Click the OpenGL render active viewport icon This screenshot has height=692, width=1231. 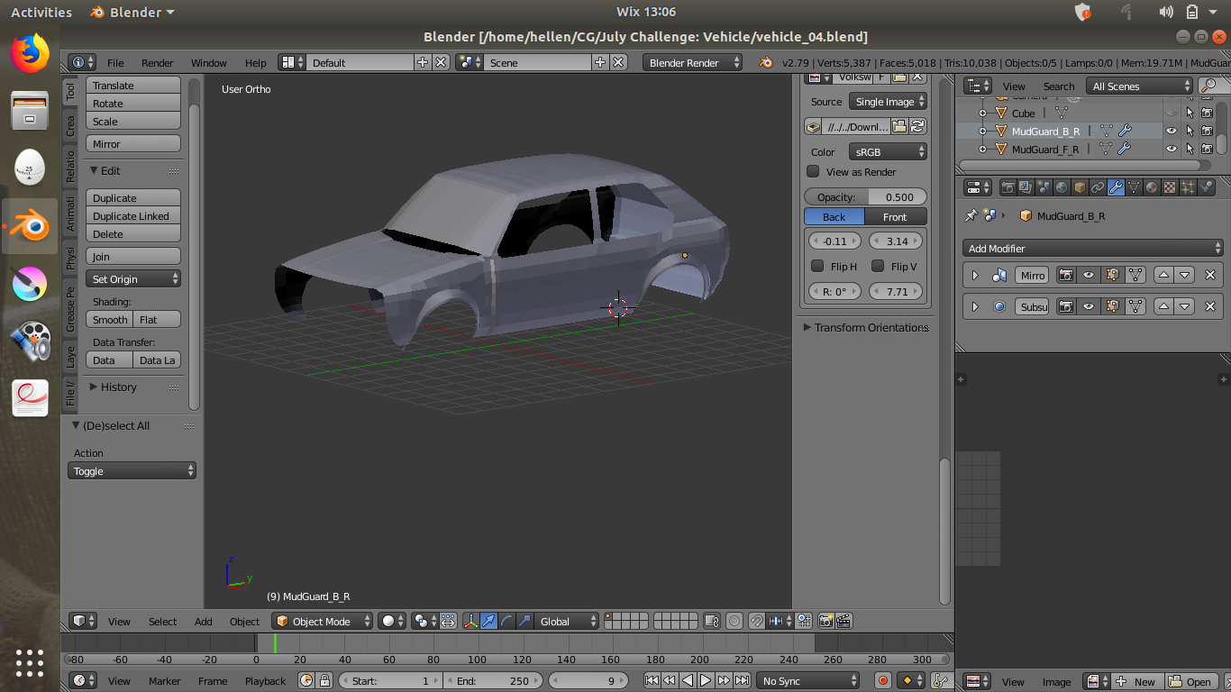(825, 622)
